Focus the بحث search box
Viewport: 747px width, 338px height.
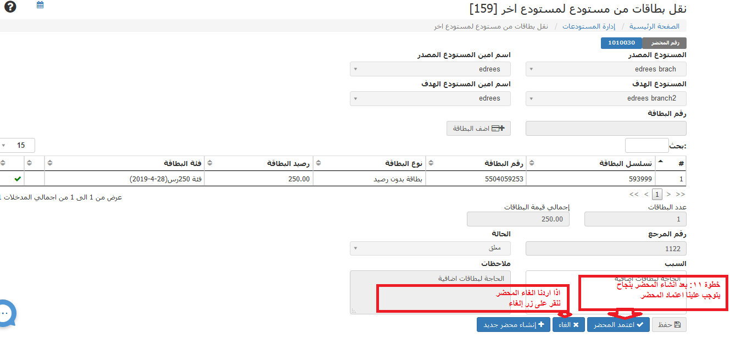click(646, 145)
